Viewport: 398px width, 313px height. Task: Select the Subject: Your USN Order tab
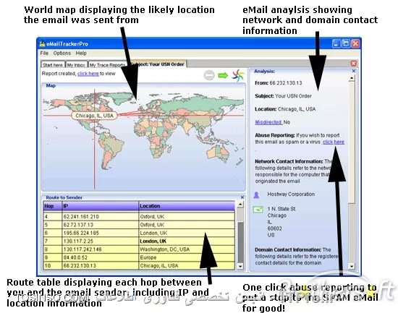pos(158,64)
